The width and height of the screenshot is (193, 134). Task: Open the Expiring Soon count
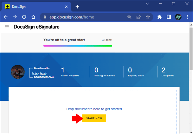click(x=136, y=72)
